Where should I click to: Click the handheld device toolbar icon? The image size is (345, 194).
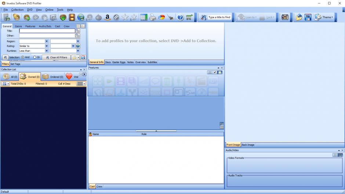pyautogui.click(x=285, y=17)
